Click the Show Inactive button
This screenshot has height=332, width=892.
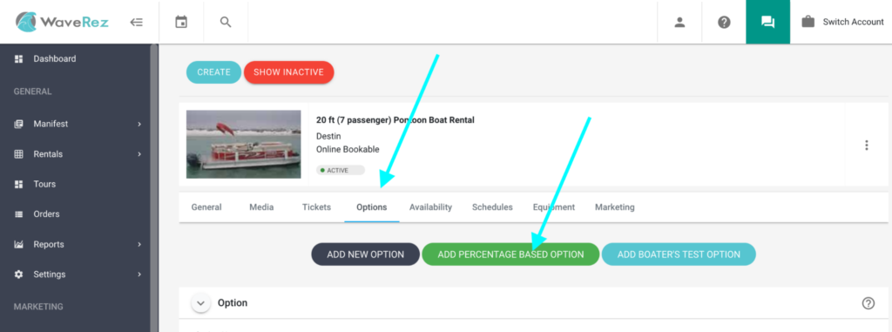click(288, 72)
